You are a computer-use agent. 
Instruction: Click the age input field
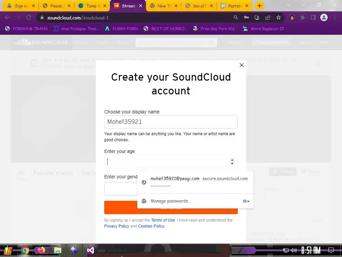point(171,162)
